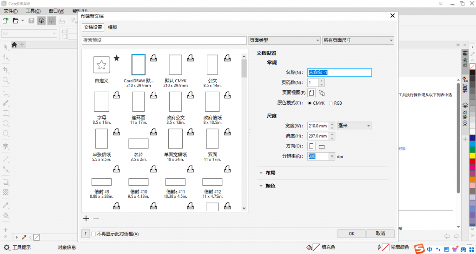Open the 工具(O) menu
The width and height of the screenshot is (476, 254).
pos(33,11)
